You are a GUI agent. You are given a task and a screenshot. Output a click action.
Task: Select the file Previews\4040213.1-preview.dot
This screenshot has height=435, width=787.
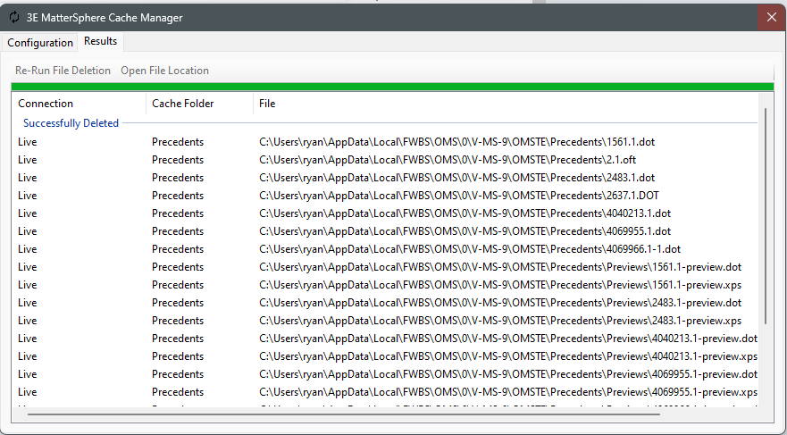(x=508, y=339)
